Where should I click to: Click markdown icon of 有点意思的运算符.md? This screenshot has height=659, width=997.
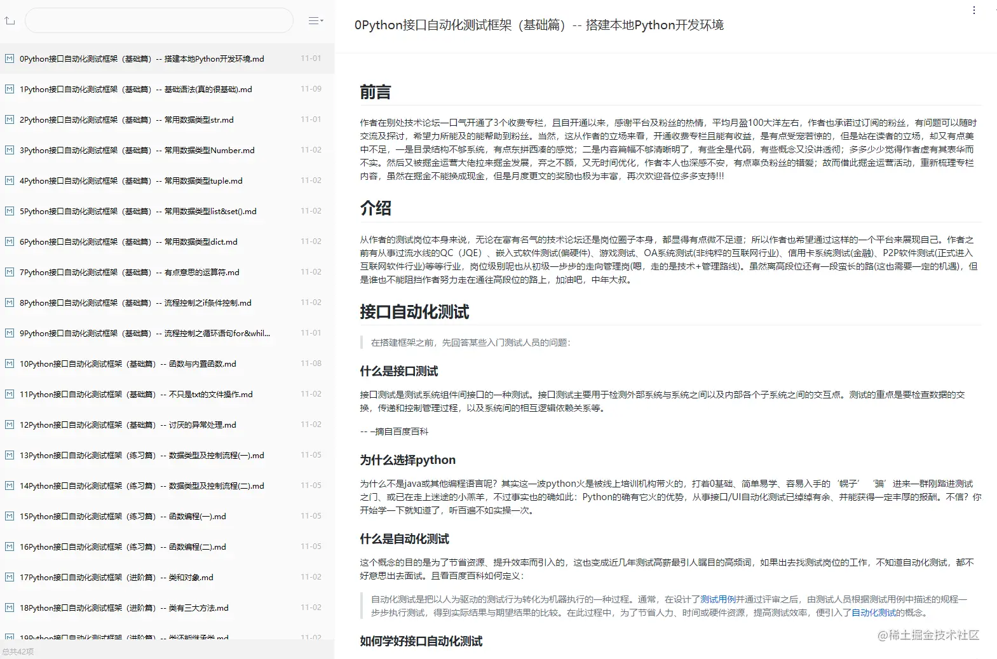click(10, 272)
